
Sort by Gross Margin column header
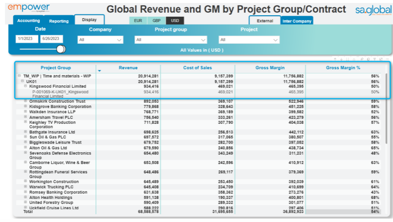pyautogui.click(x=270, y=68)
